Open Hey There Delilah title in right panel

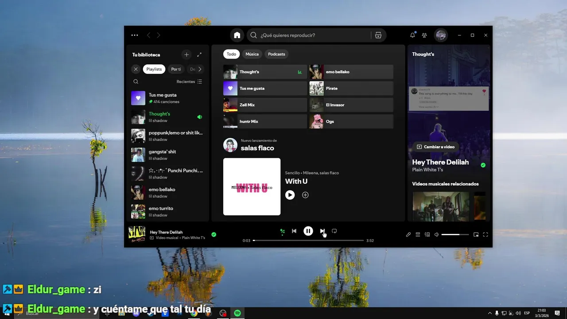pyautogui.click(x=440, y=162)
